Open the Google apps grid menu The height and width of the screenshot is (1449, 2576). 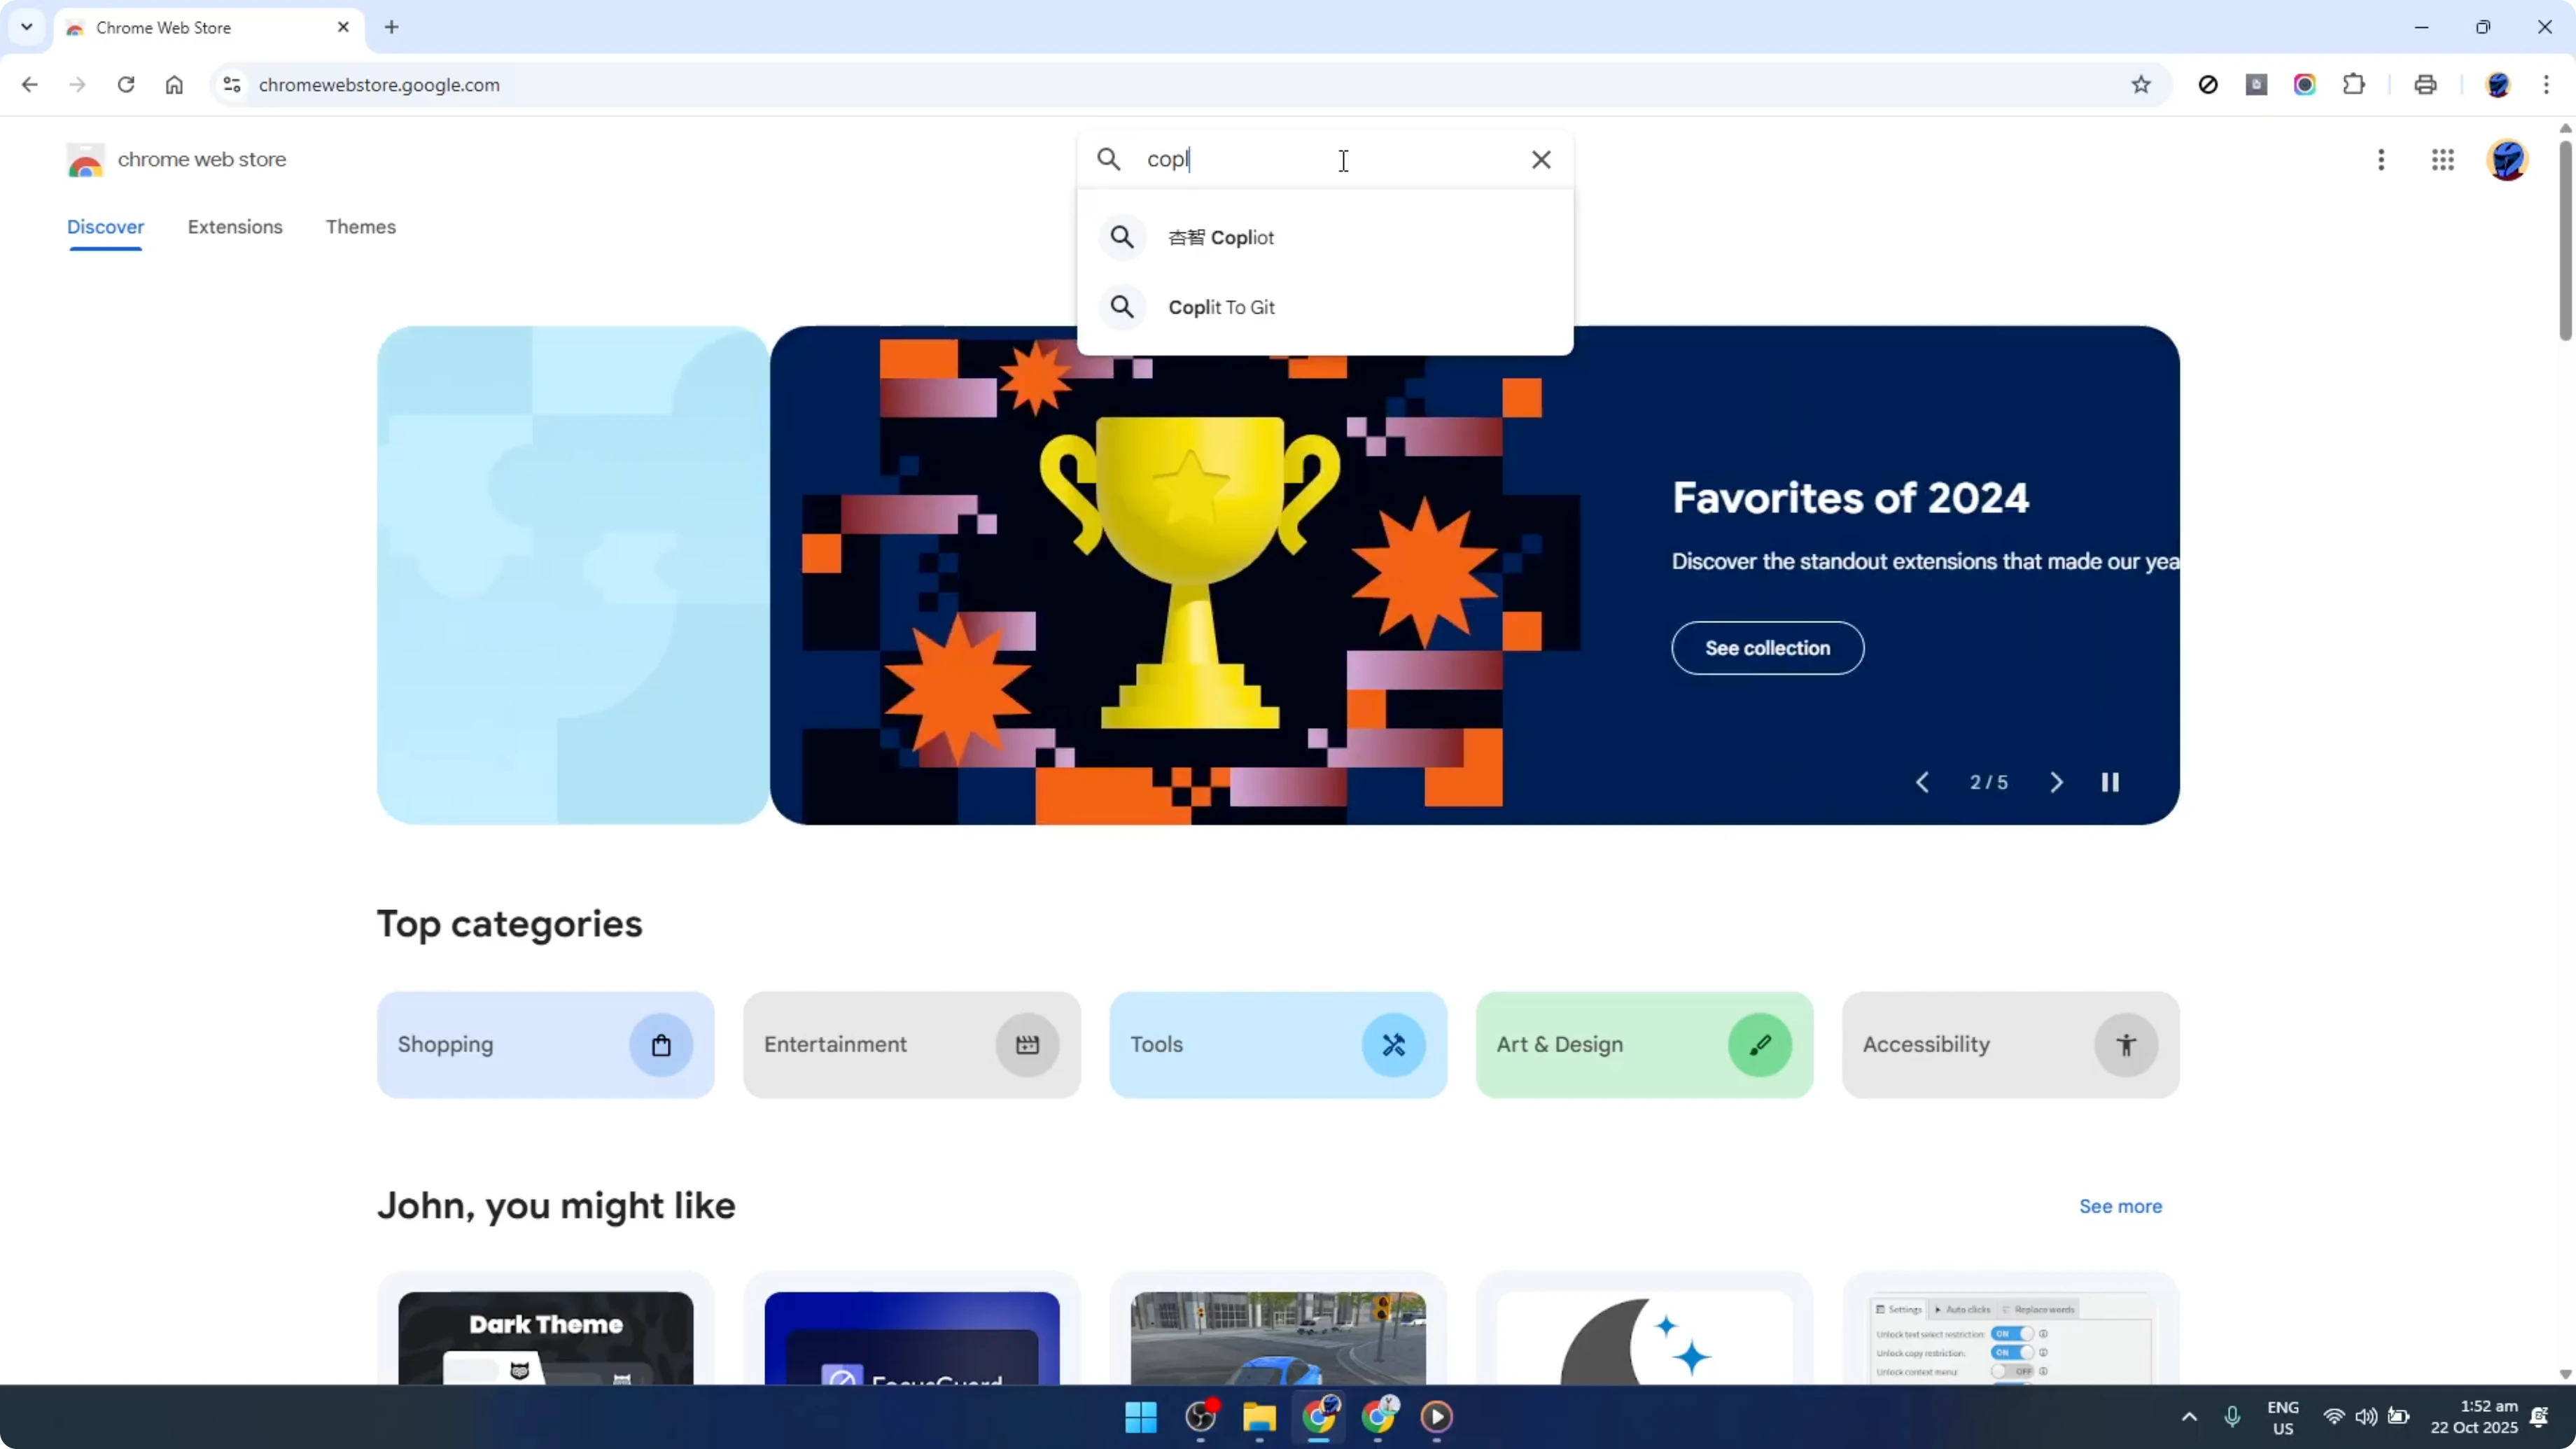(x=2443, y=160)
